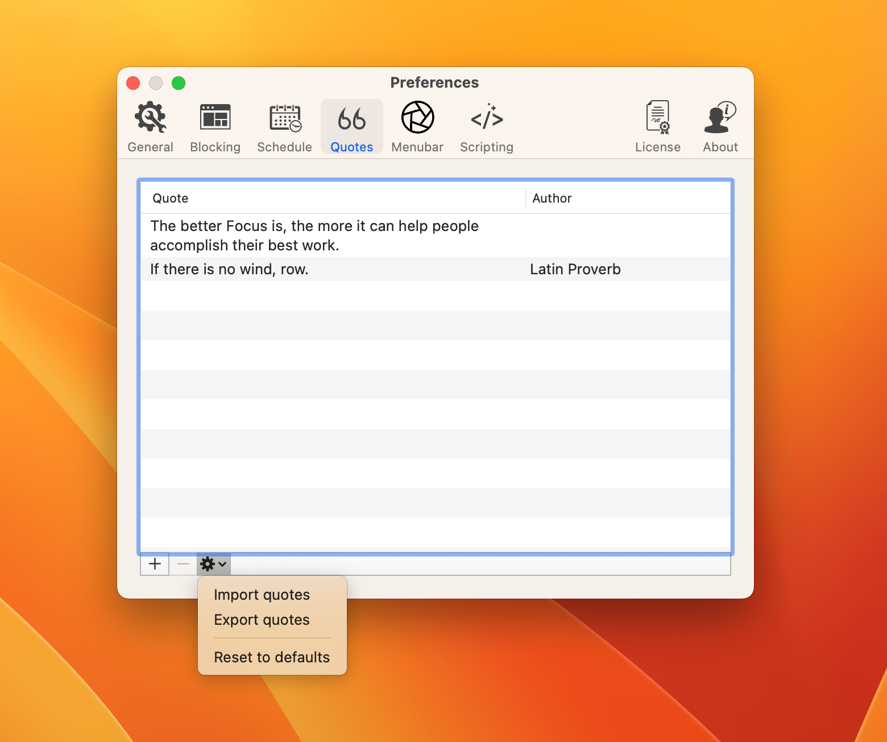This screenshot has width=887, height=742.
Task: Click the green zoom window button
Action: [179, 83]
